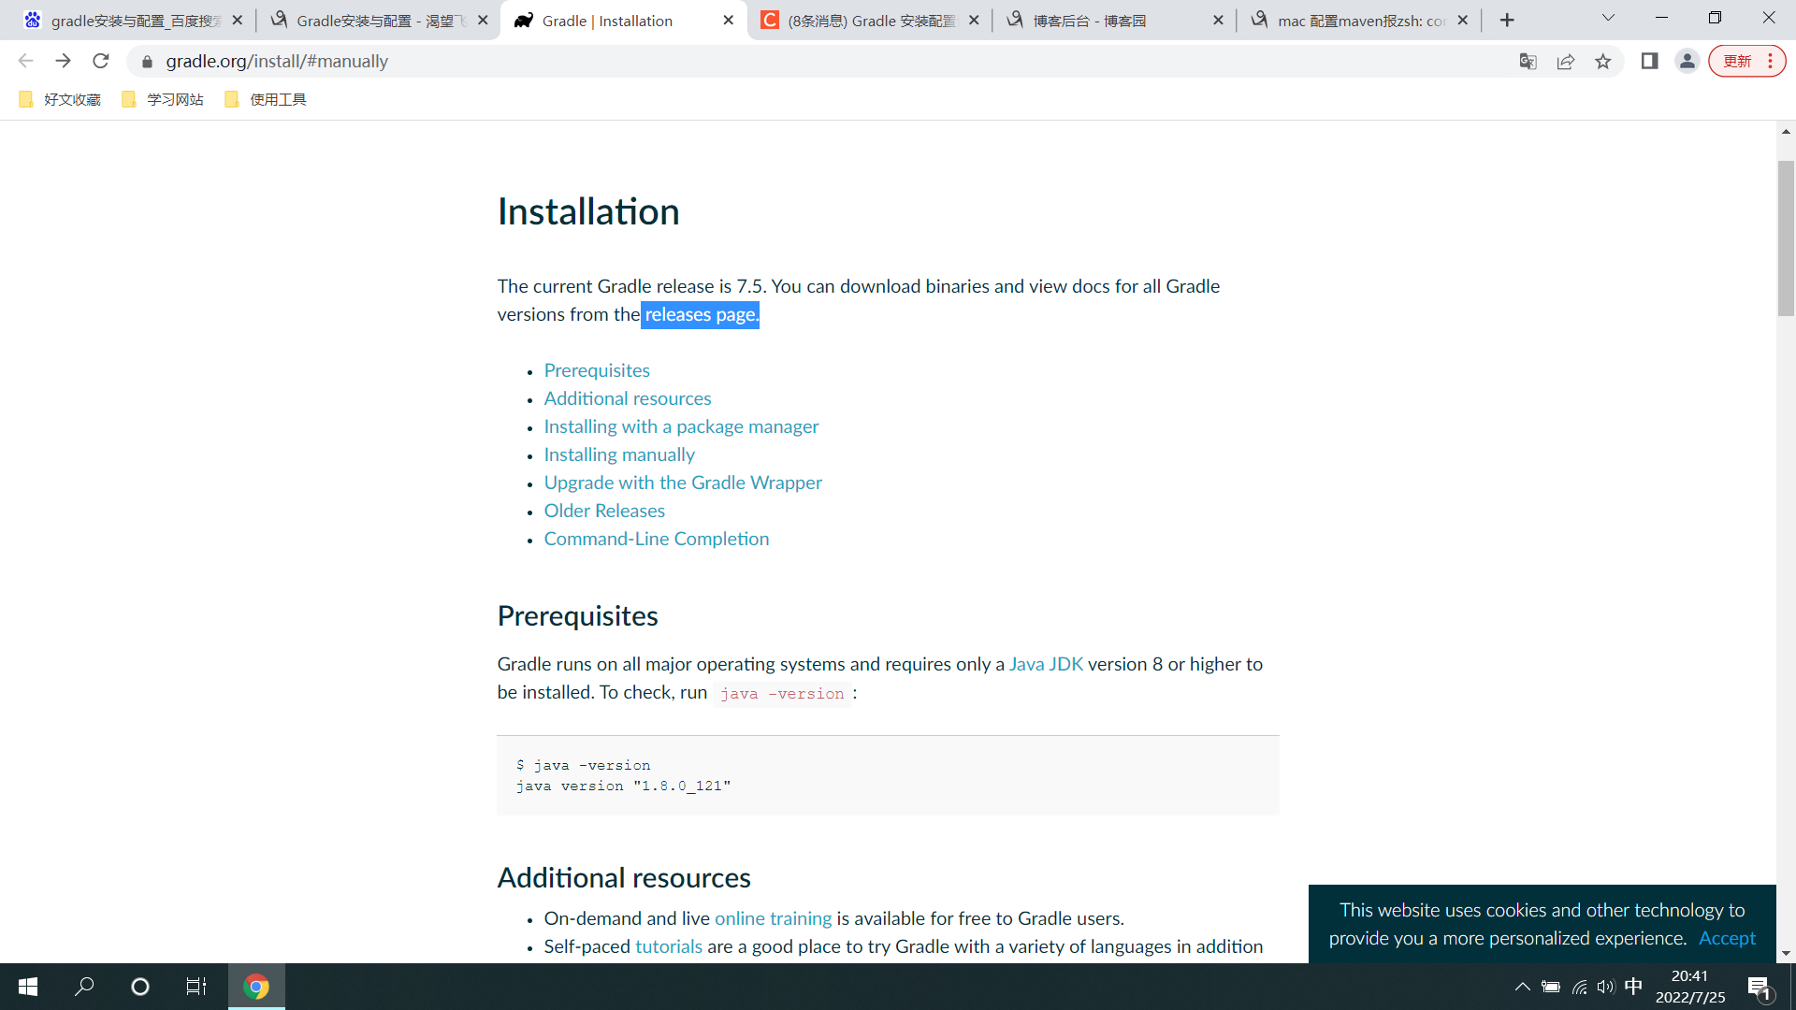Image resolution: width=1796 pixels, height=1010 pixels.
Task: Open the 好文收藏 bookmarks folder
Action: point(59,100)
